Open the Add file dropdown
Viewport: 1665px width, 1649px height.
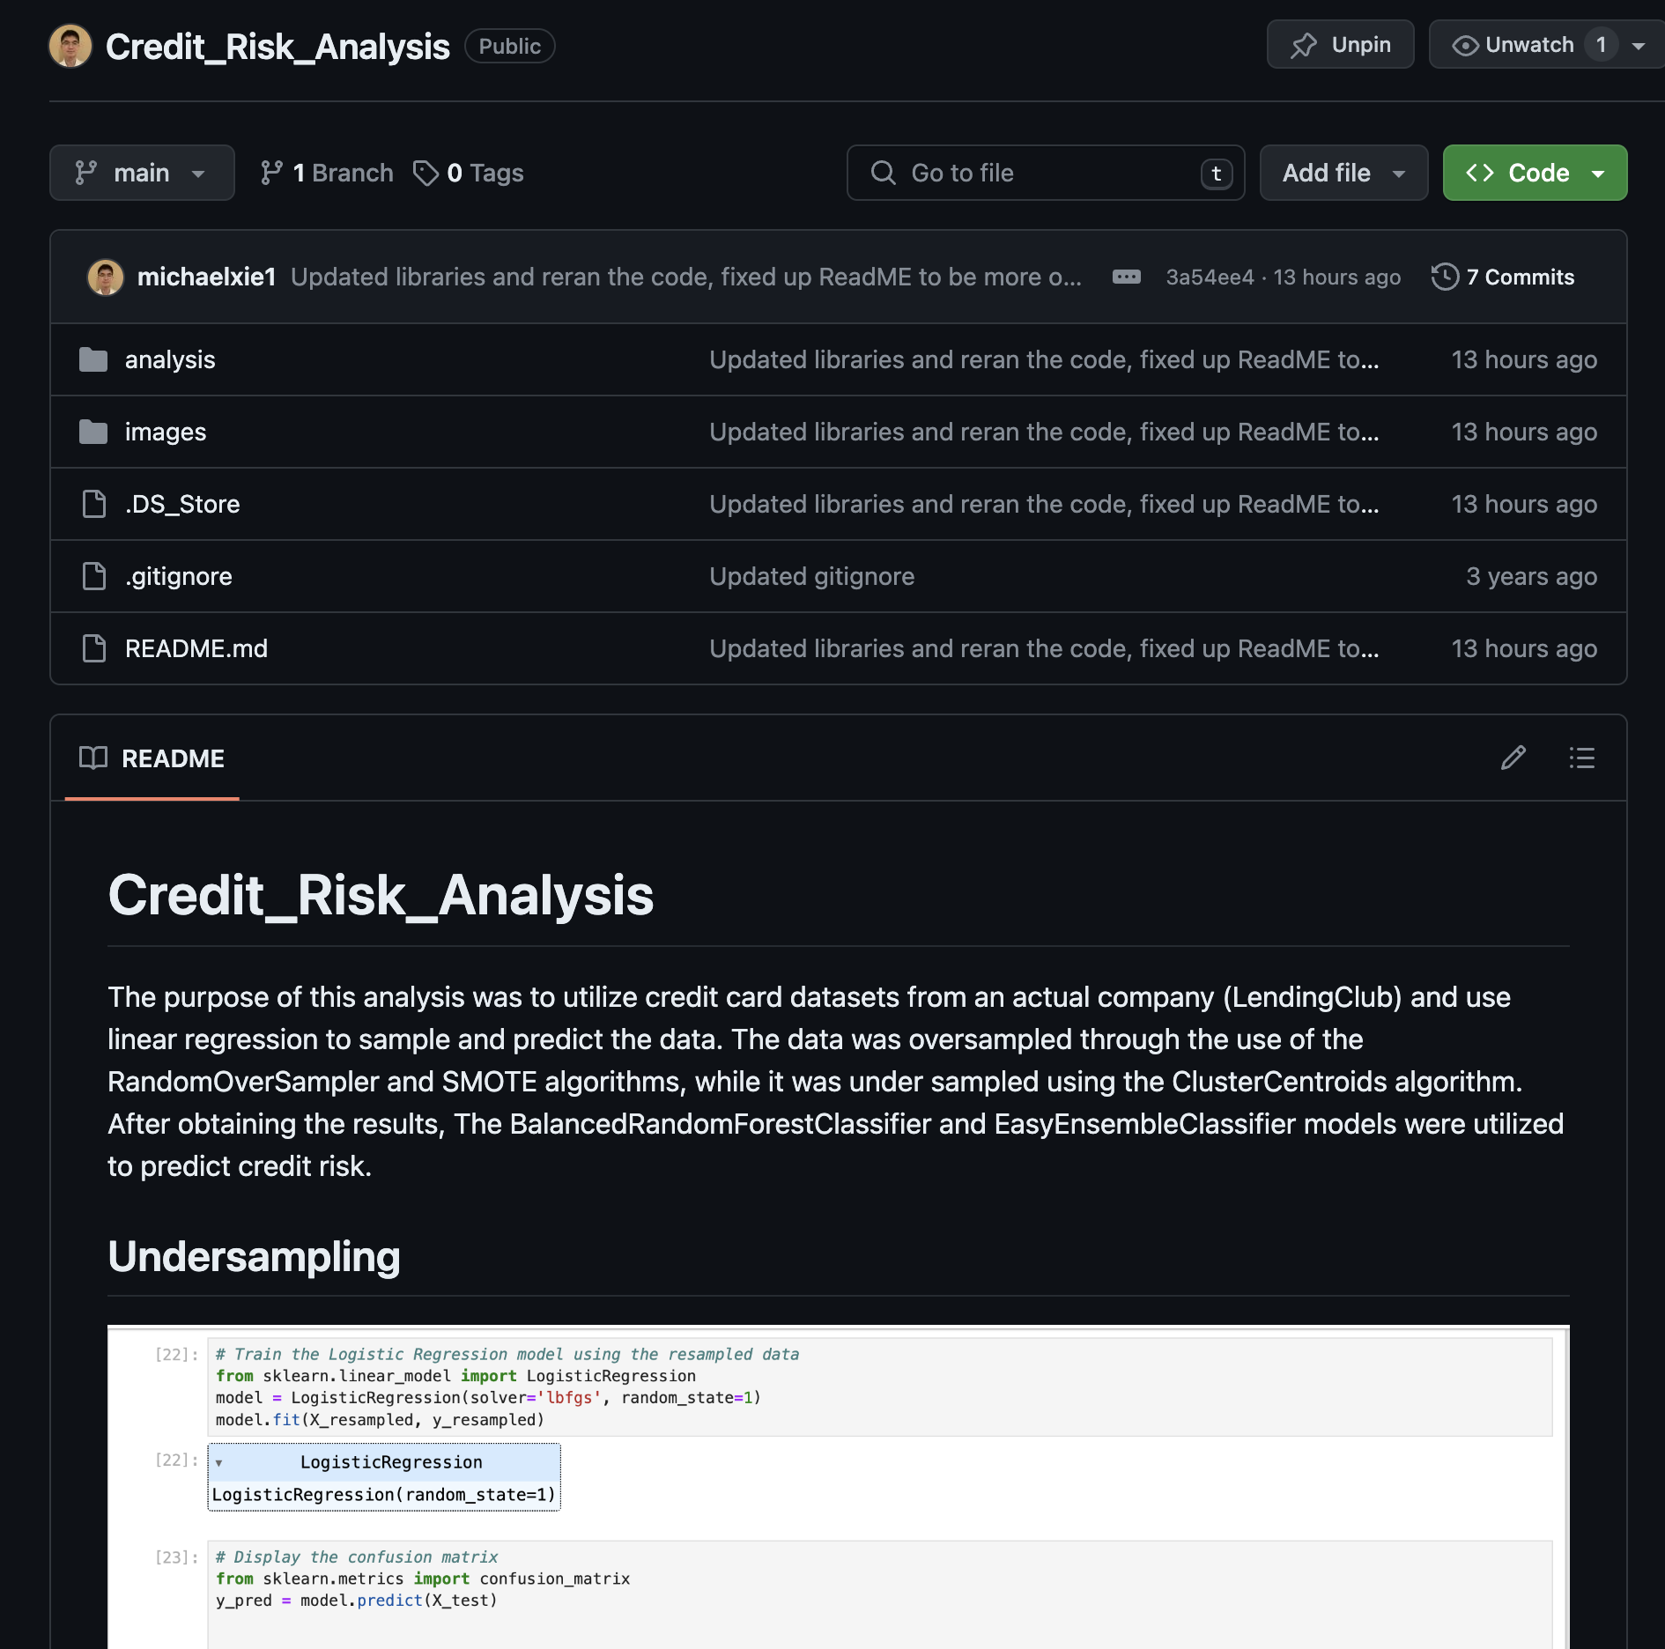point(1343,173)
